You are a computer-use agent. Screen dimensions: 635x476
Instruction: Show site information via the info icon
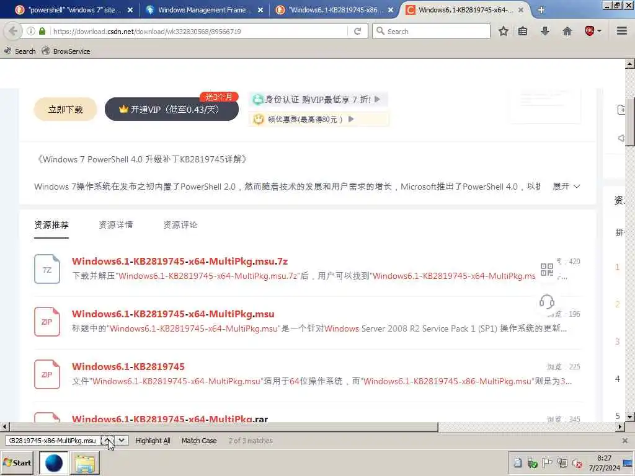point(31,31)
